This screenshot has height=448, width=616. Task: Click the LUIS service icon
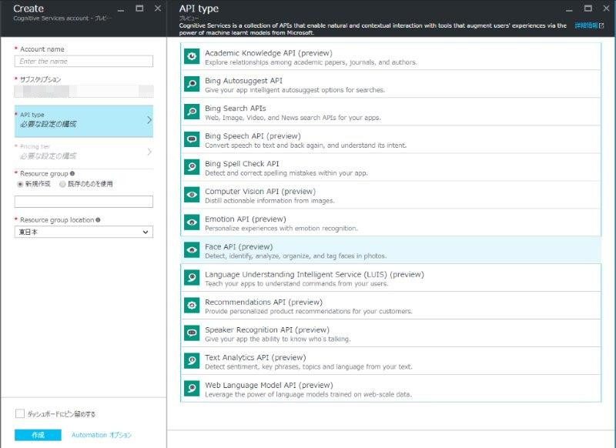192,278
